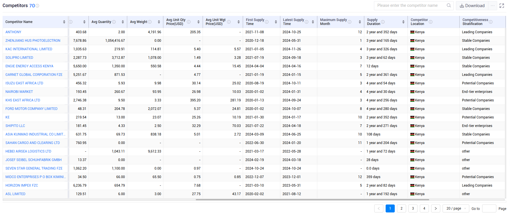Click info icon of Competitor Location header

point(431,22)
